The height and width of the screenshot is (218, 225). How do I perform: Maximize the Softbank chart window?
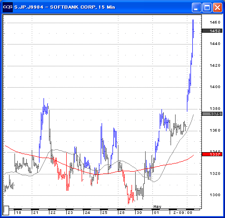point(207,7)
